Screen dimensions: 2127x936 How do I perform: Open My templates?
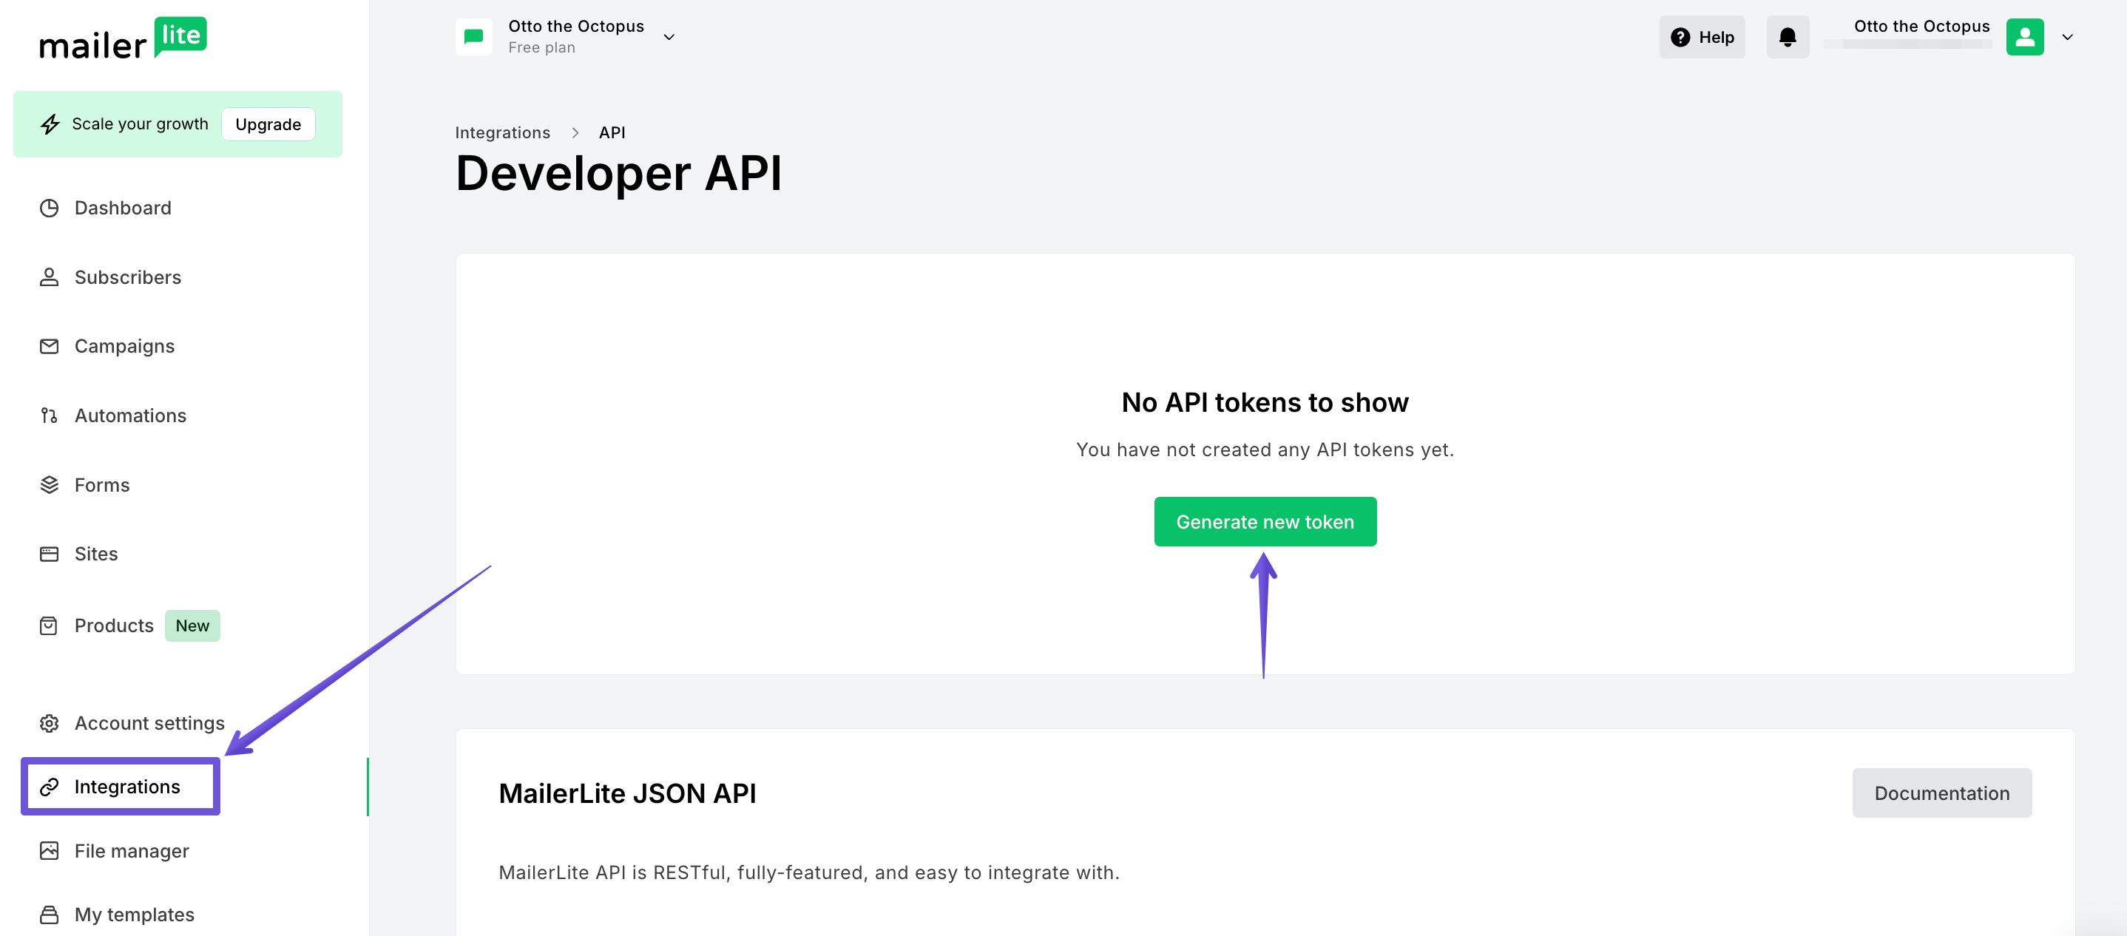coord(135,915)
